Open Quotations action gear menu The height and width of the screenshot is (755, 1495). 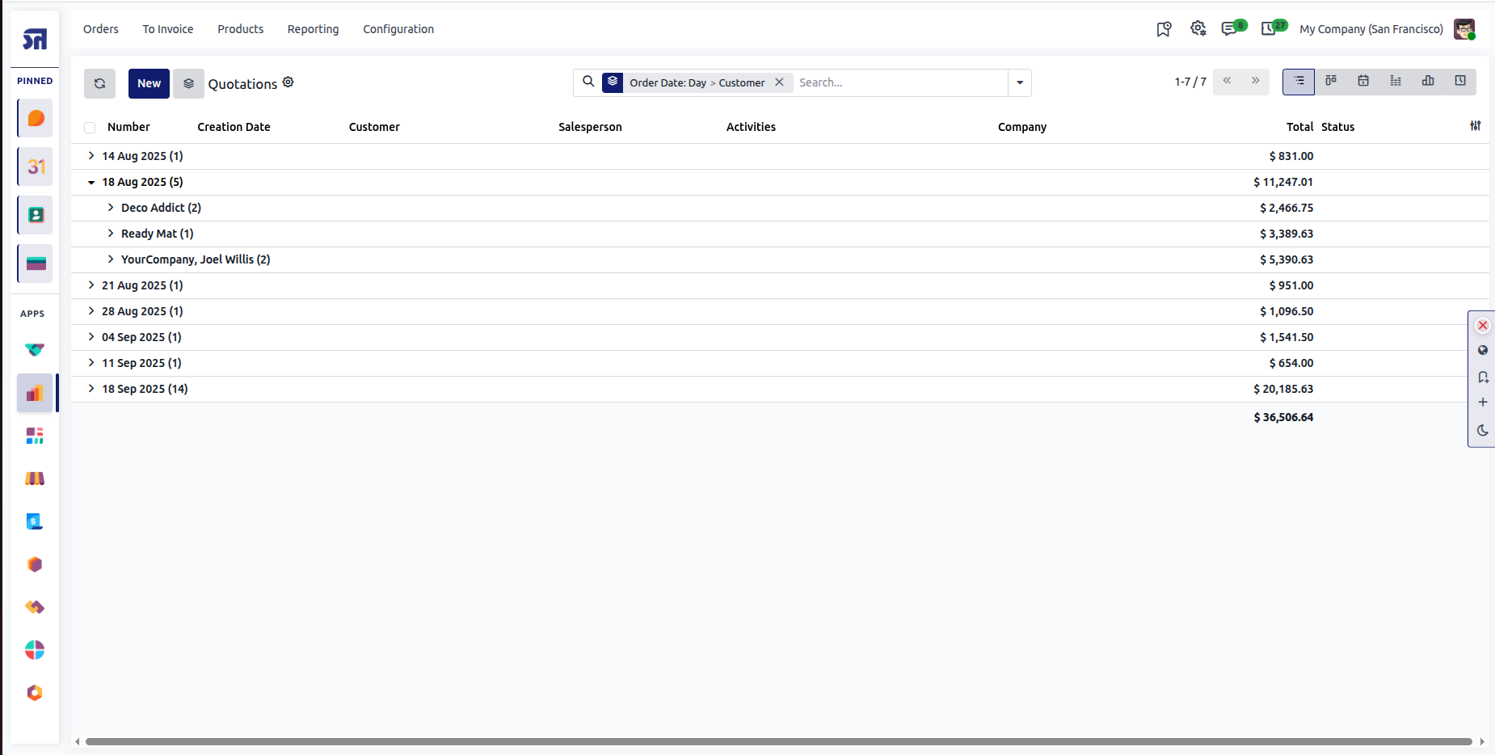point(288,82)
